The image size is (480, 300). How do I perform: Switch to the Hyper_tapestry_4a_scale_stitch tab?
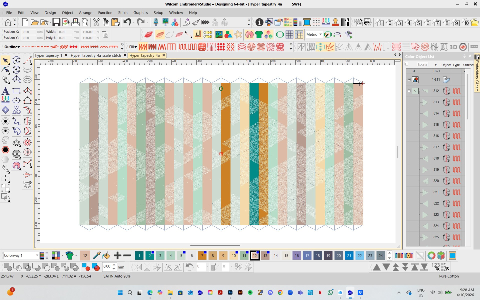pos(96,55)
